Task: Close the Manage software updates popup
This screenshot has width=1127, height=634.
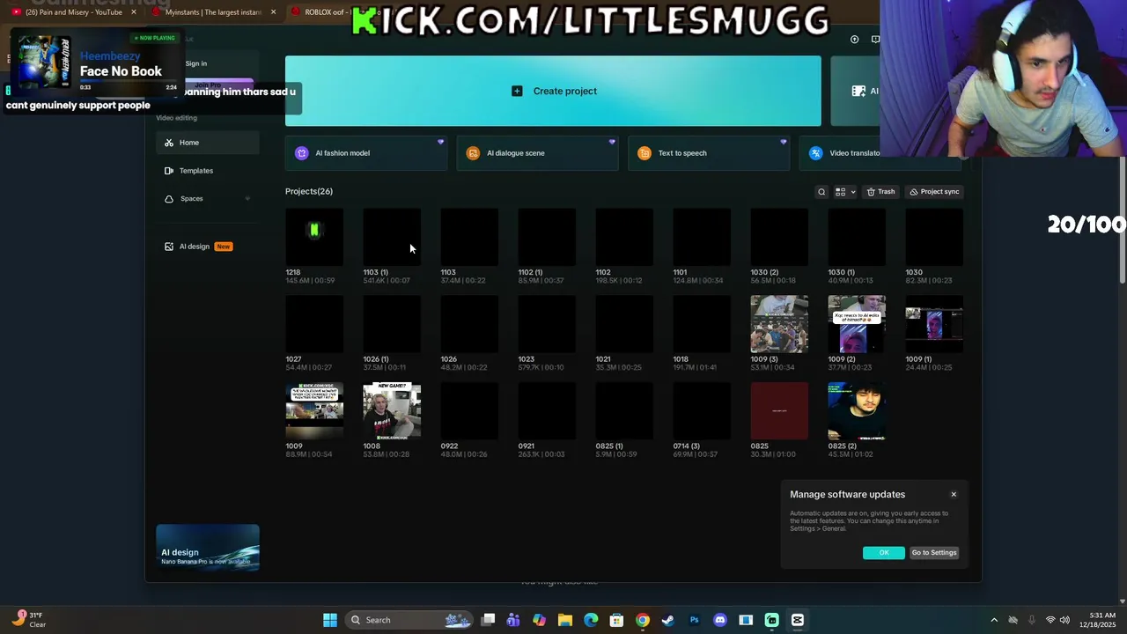Action: coord(954,495)
